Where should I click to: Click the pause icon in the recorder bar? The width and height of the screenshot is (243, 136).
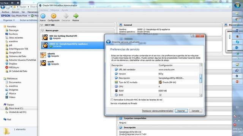pyautogui.click(x=12, y=3)
